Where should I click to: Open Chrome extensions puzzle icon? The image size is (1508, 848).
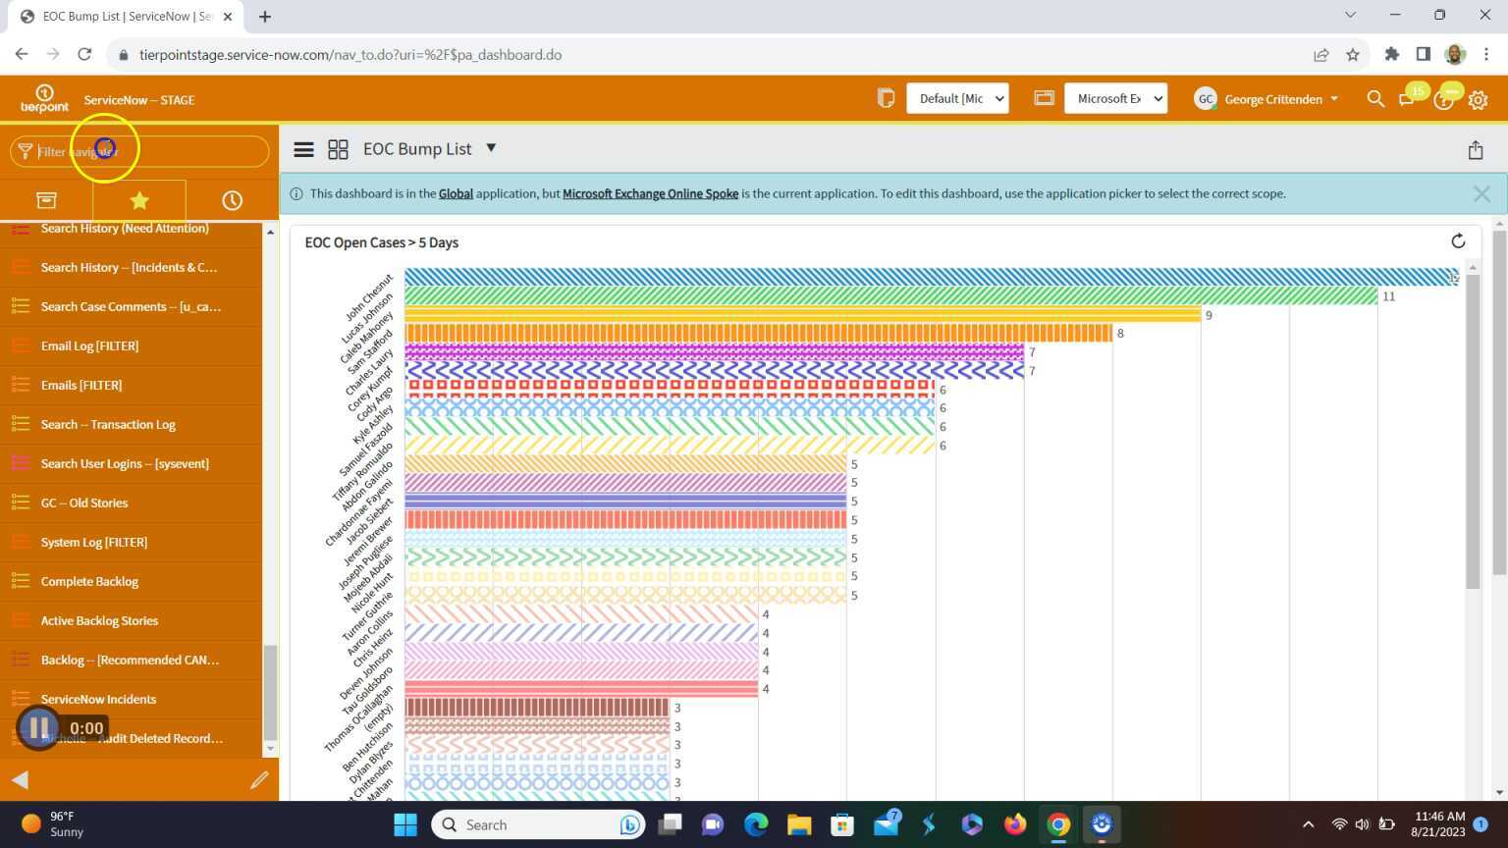click(x=1391, y=55)
